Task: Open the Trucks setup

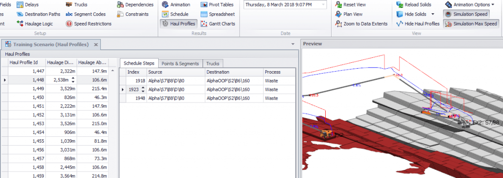Action: point(76,5)
